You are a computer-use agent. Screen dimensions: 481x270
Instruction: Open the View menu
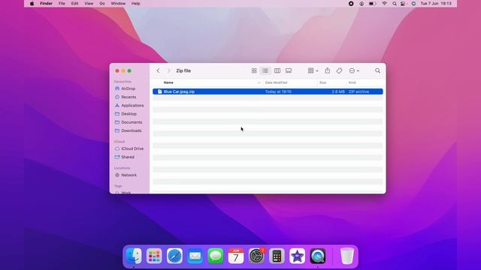coord(89,4)
